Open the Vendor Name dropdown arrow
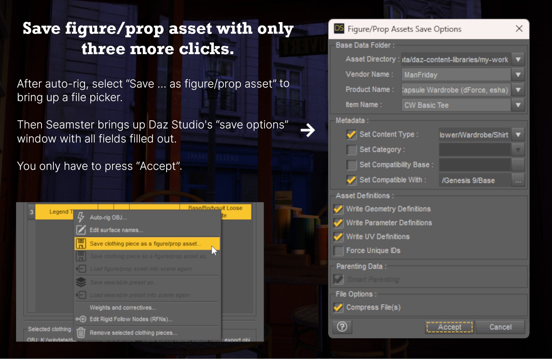Image resolution: width=552 pixels, height=359 pixels. click(x=518, y=75)
